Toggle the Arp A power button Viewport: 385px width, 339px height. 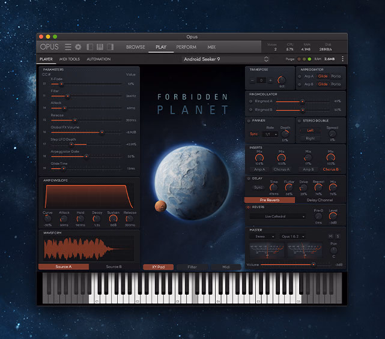300,76
